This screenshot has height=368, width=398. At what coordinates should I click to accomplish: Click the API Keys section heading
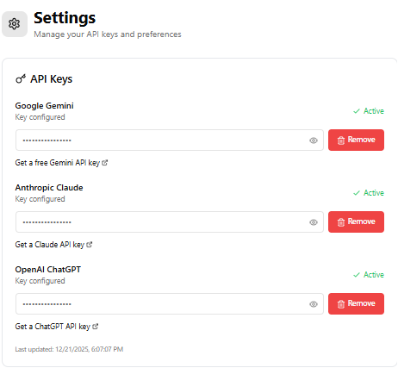point(52,79)
